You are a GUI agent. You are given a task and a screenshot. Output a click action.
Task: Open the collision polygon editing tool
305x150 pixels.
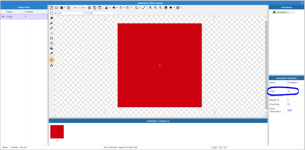51,65
